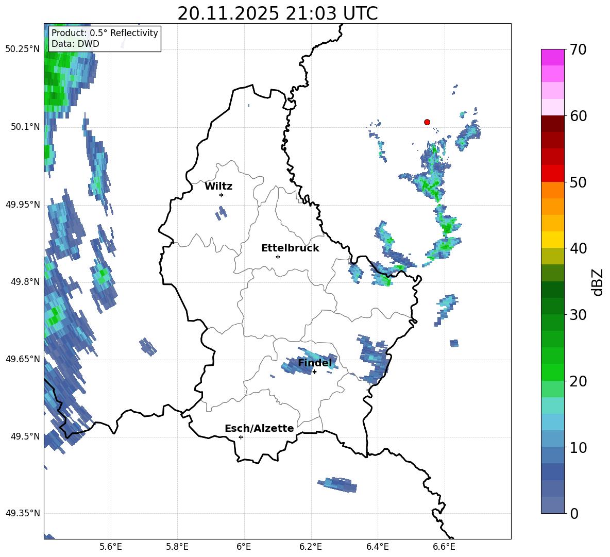
Task: Click the 70 dBZ colorbar label
Action: [578, 50]
